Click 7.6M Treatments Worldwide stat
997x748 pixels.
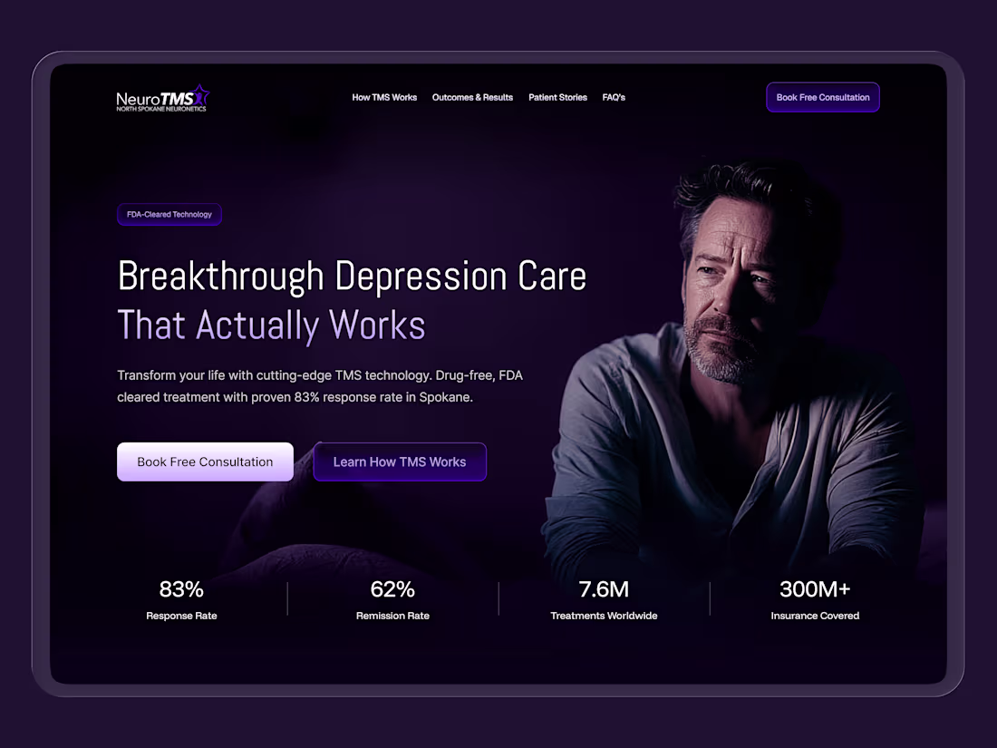pos(604,599)
